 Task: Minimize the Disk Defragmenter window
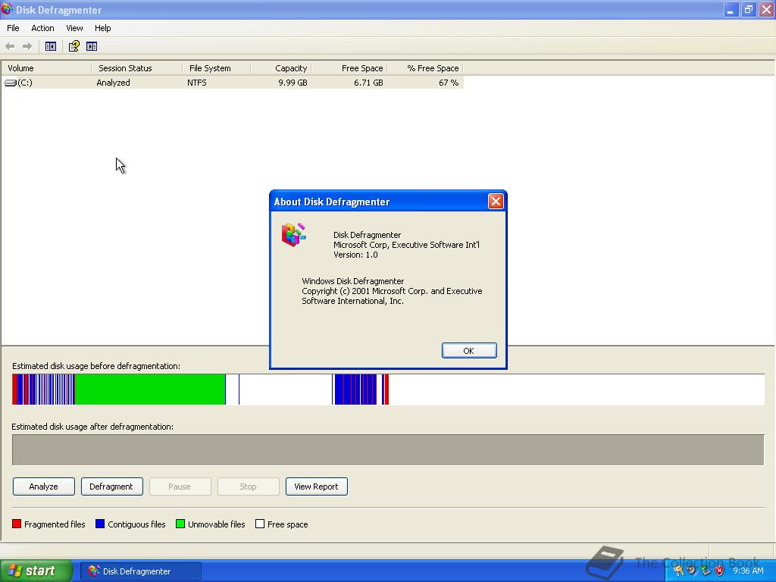pos(731,9)
